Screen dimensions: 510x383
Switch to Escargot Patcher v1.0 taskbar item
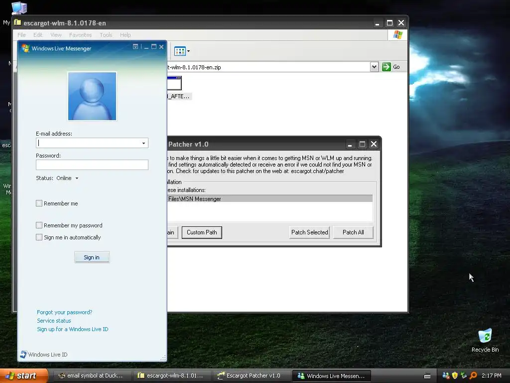251,376
